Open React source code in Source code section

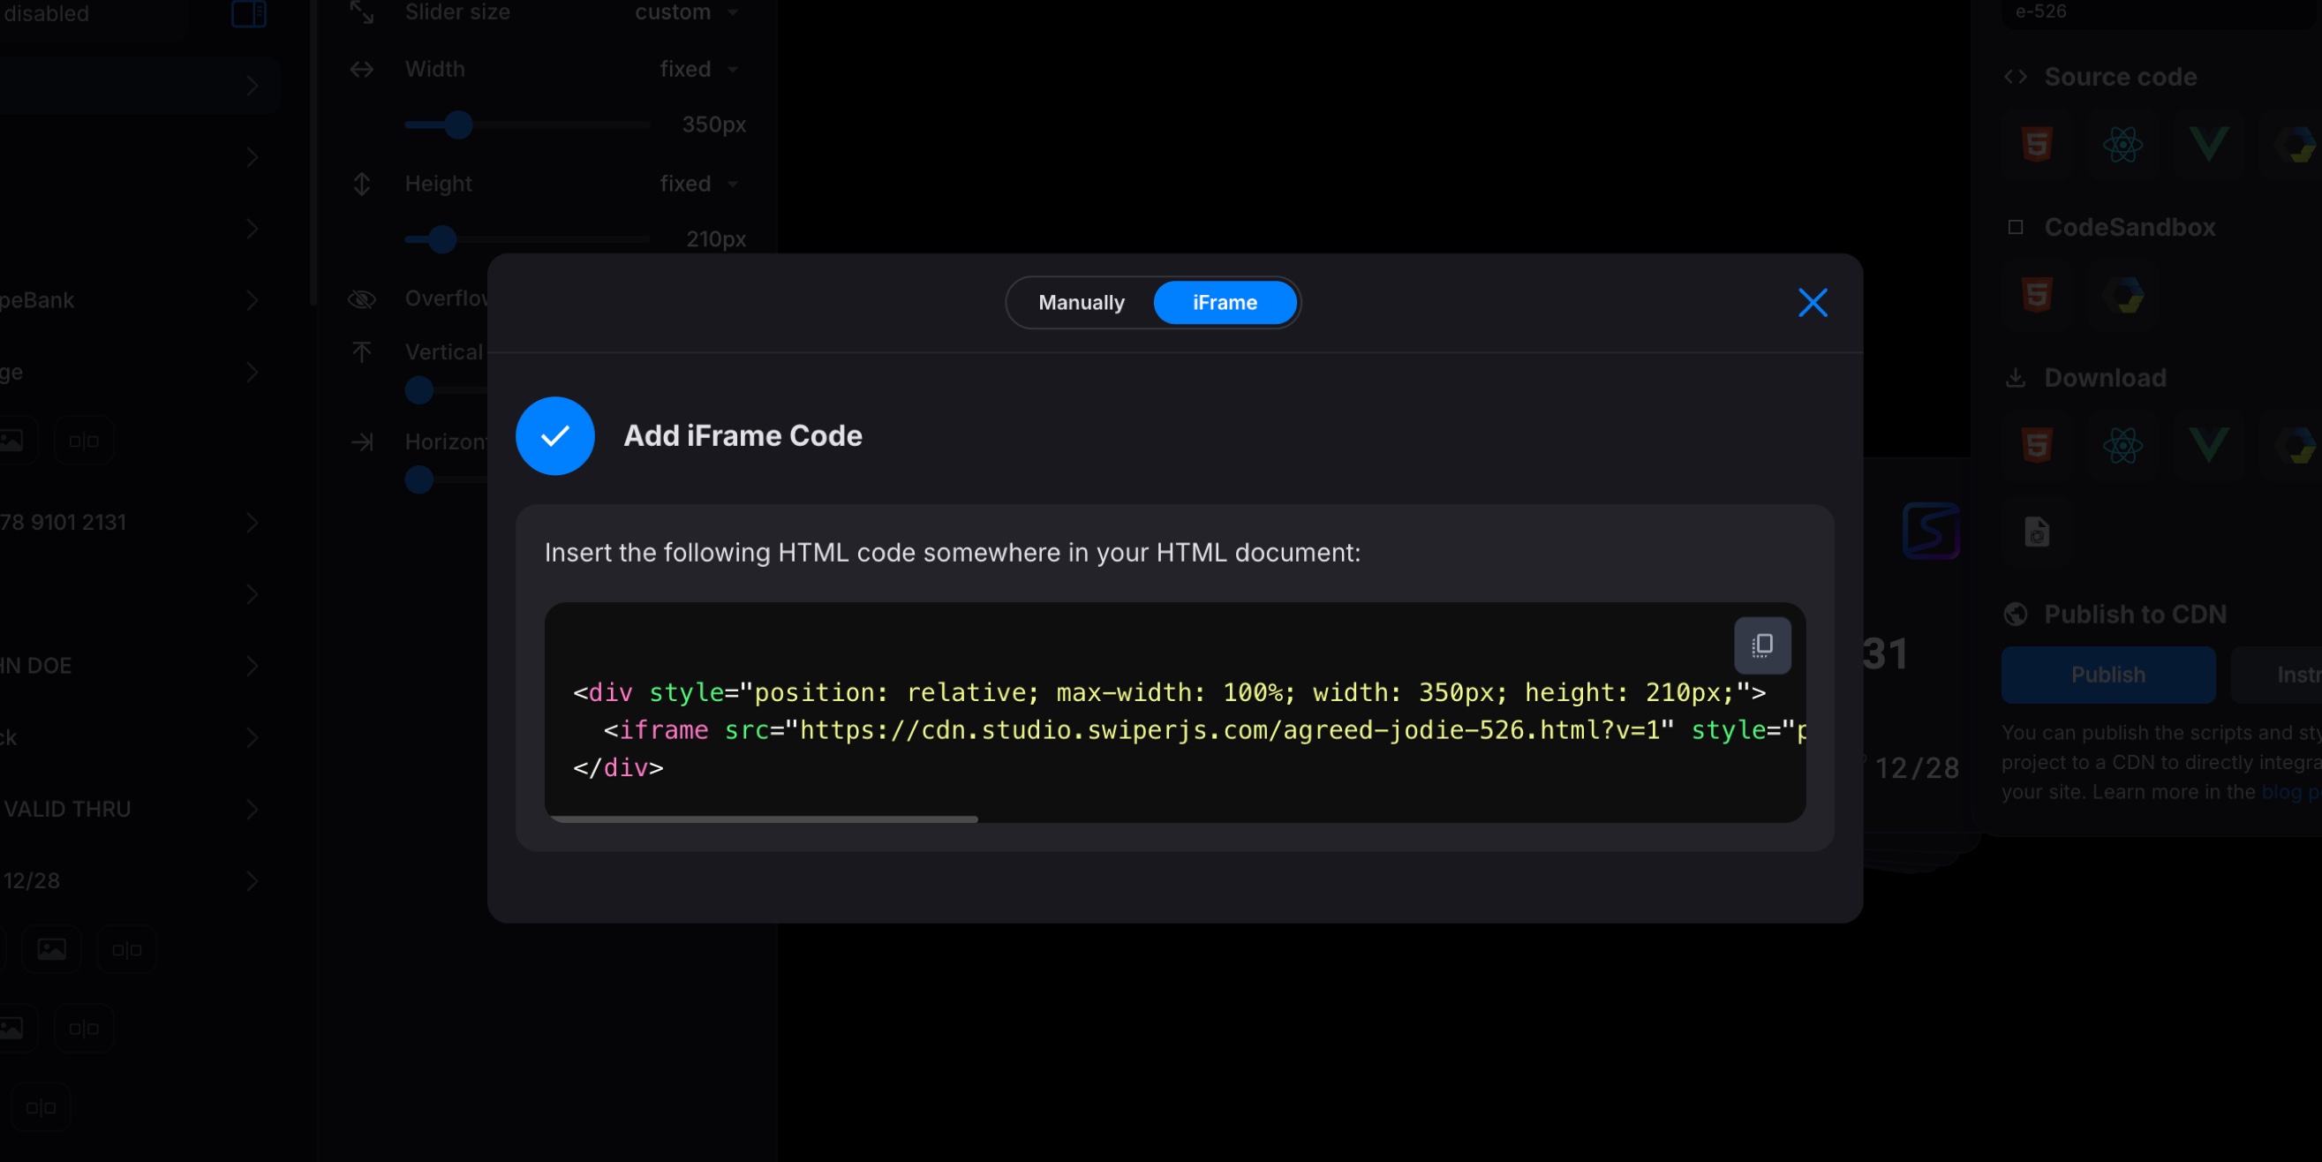click(x=2122, y=144)
